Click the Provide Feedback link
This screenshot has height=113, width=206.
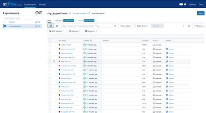click(x=80, y=13)
